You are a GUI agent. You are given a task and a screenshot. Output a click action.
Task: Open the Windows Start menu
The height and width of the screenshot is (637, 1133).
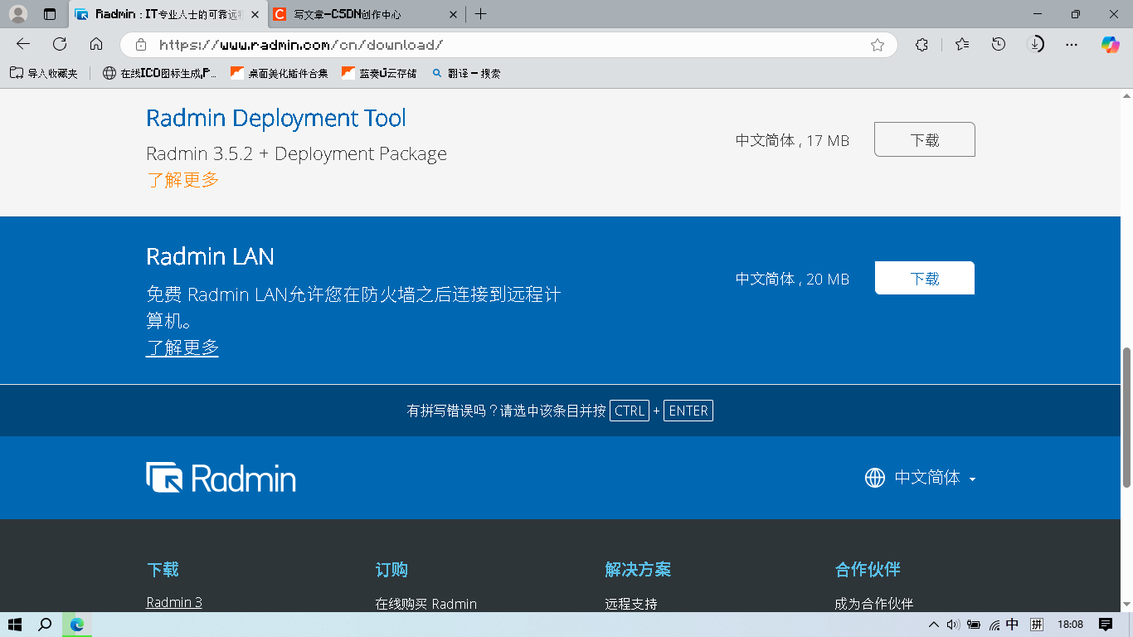[15, 625]
